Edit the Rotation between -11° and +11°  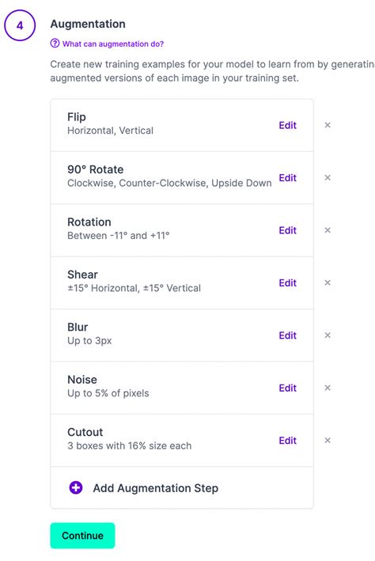(x=288, y=230)
